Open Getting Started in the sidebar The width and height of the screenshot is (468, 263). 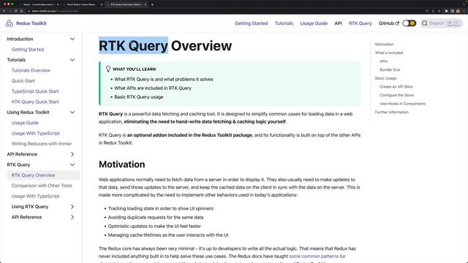[28, 50]
